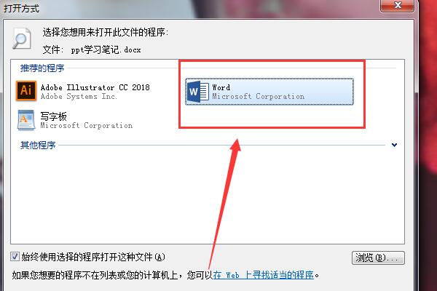Toggle the 始终使用选择的程序 checkbox
This screenshot has width=437, height=291.
(x=15, y=257)
